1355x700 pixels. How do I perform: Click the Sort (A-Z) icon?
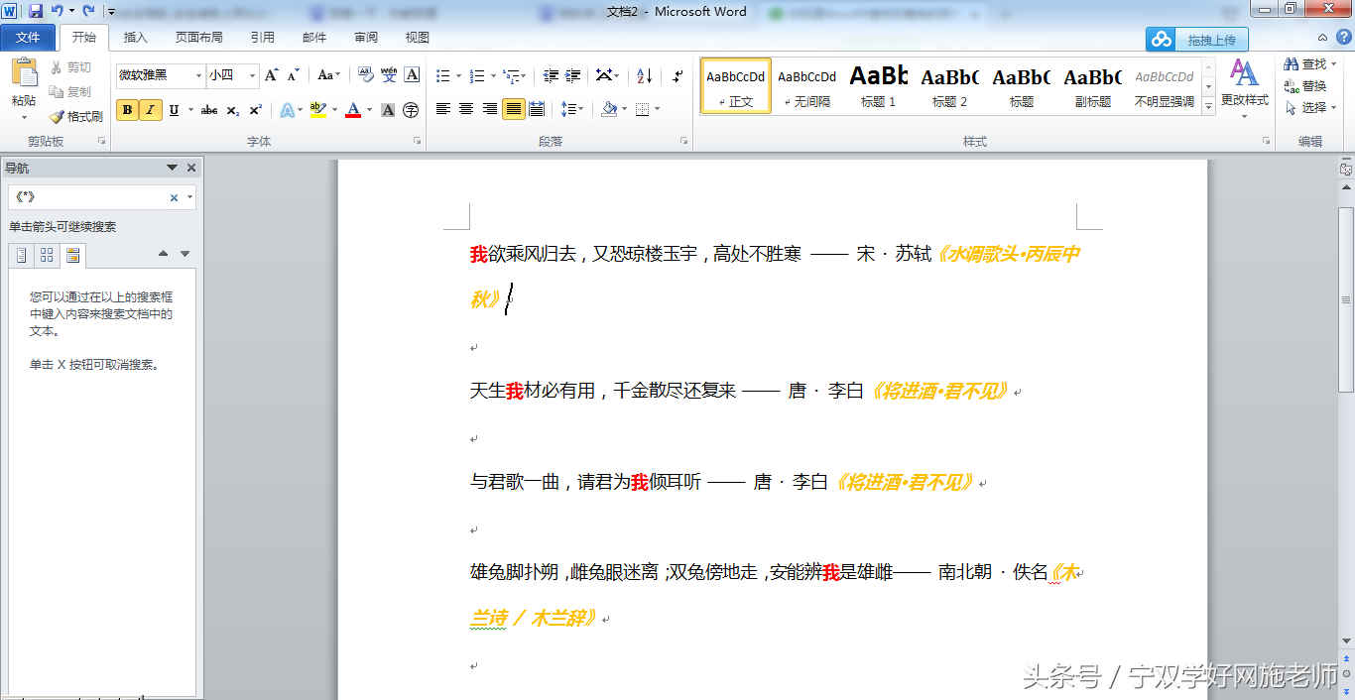(644, 75)
